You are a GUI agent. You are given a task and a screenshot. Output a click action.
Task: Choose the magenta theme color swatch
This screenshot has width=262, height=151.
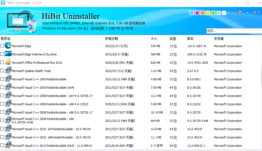197,13
